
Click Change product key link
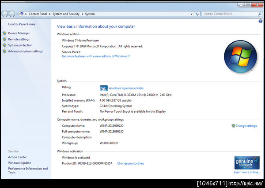[x=131, y=163]
